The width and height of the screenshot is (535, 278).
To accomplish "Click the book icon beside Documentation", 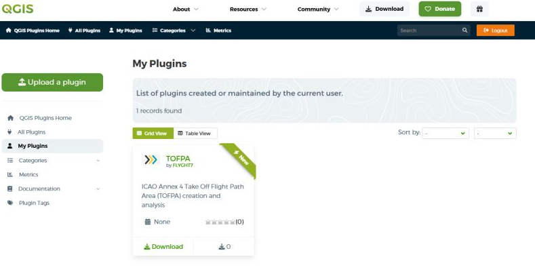I will tap(10, 188).
